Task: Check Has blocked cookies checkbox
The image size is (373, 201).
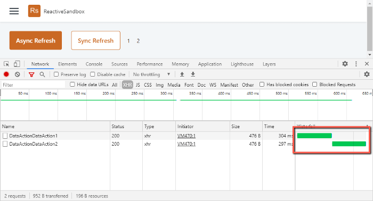Action: [262, 84]
